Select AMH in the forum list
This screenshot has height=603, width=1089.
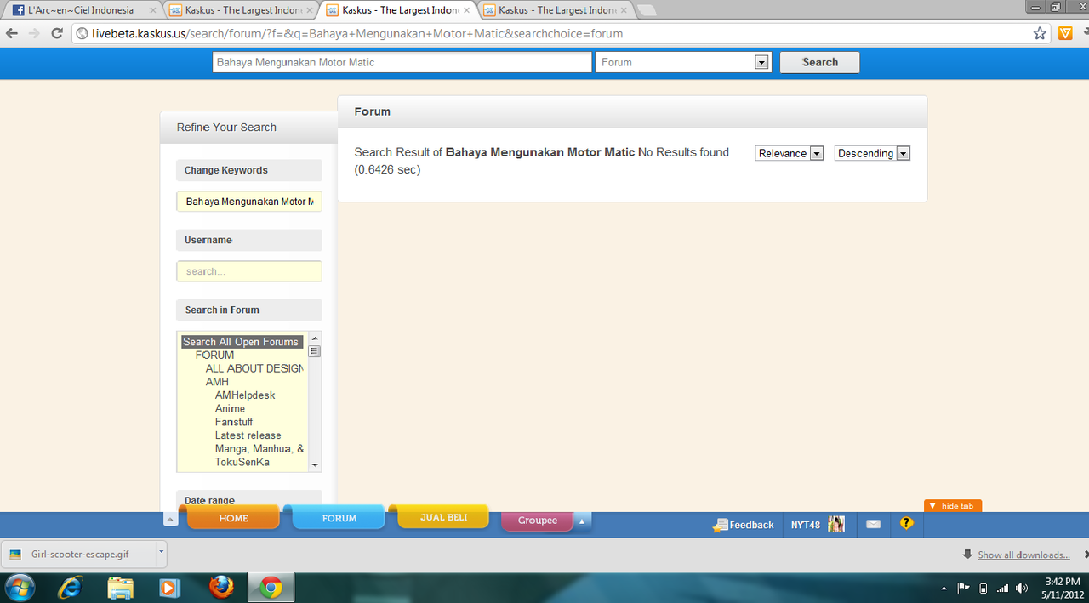[x=217, y=382]
